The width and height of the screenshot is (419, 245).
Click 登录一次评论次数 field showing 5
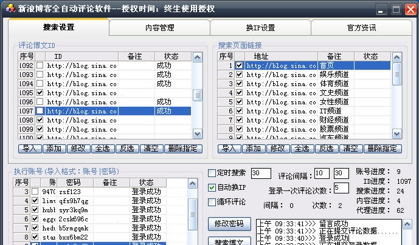point(341,188)
